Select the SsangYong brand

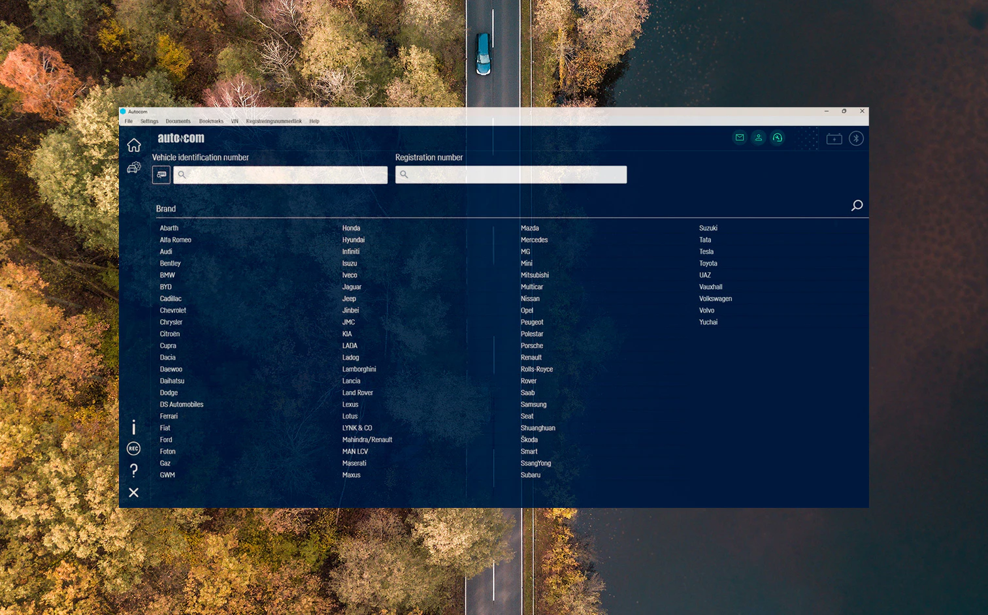536,464
